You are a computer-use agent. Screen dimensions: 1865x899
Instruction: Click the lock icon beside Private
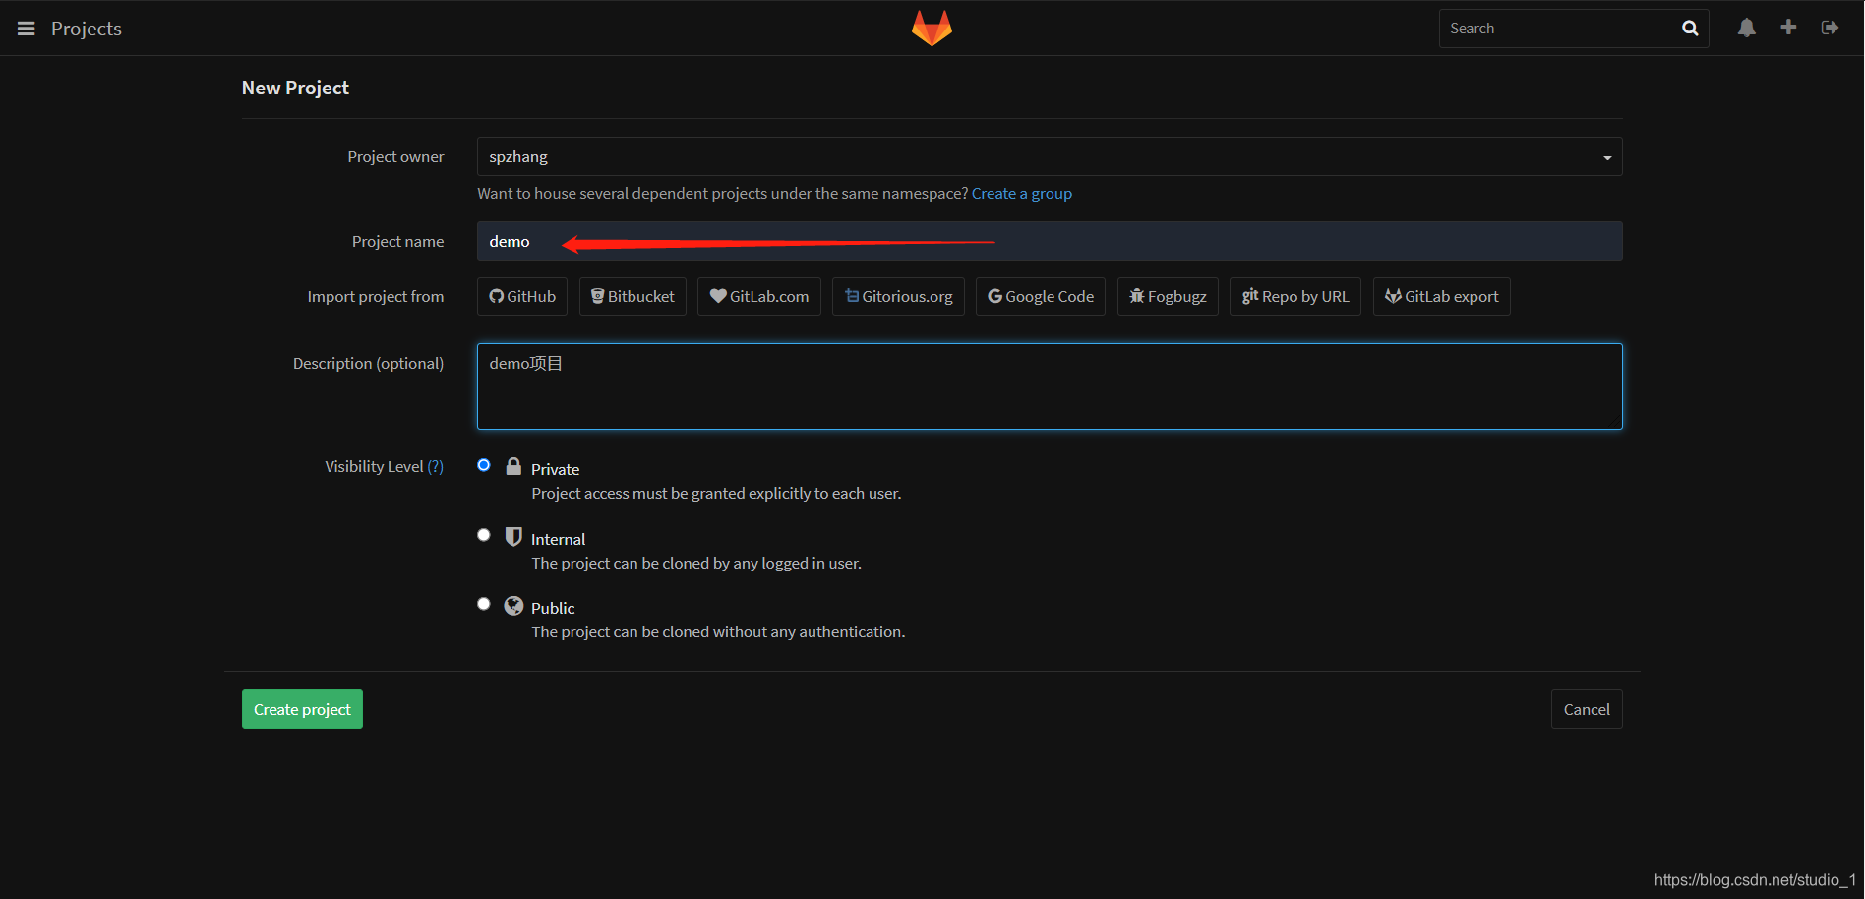point(513,466)
